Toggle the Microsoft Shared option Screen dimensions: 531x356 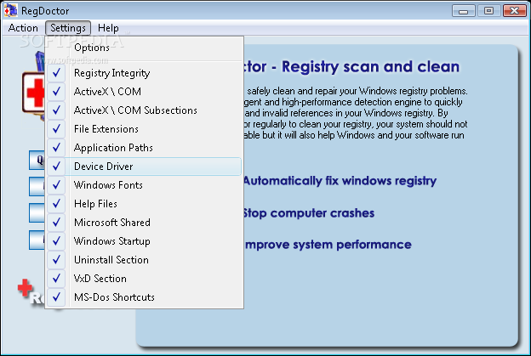[145, 223]
